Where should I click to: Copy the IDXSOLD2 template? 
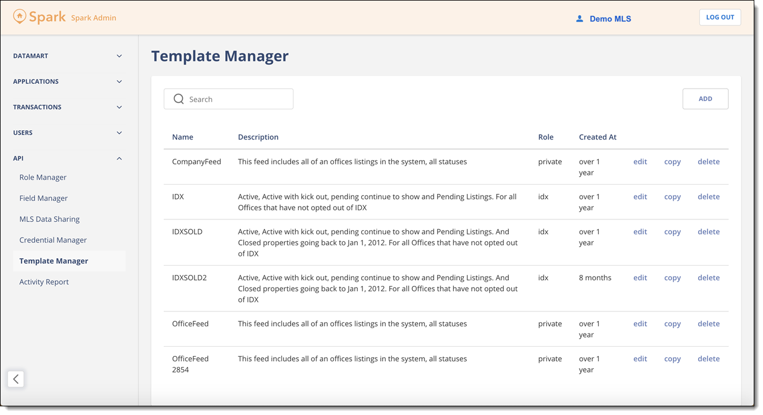[672, 278]
